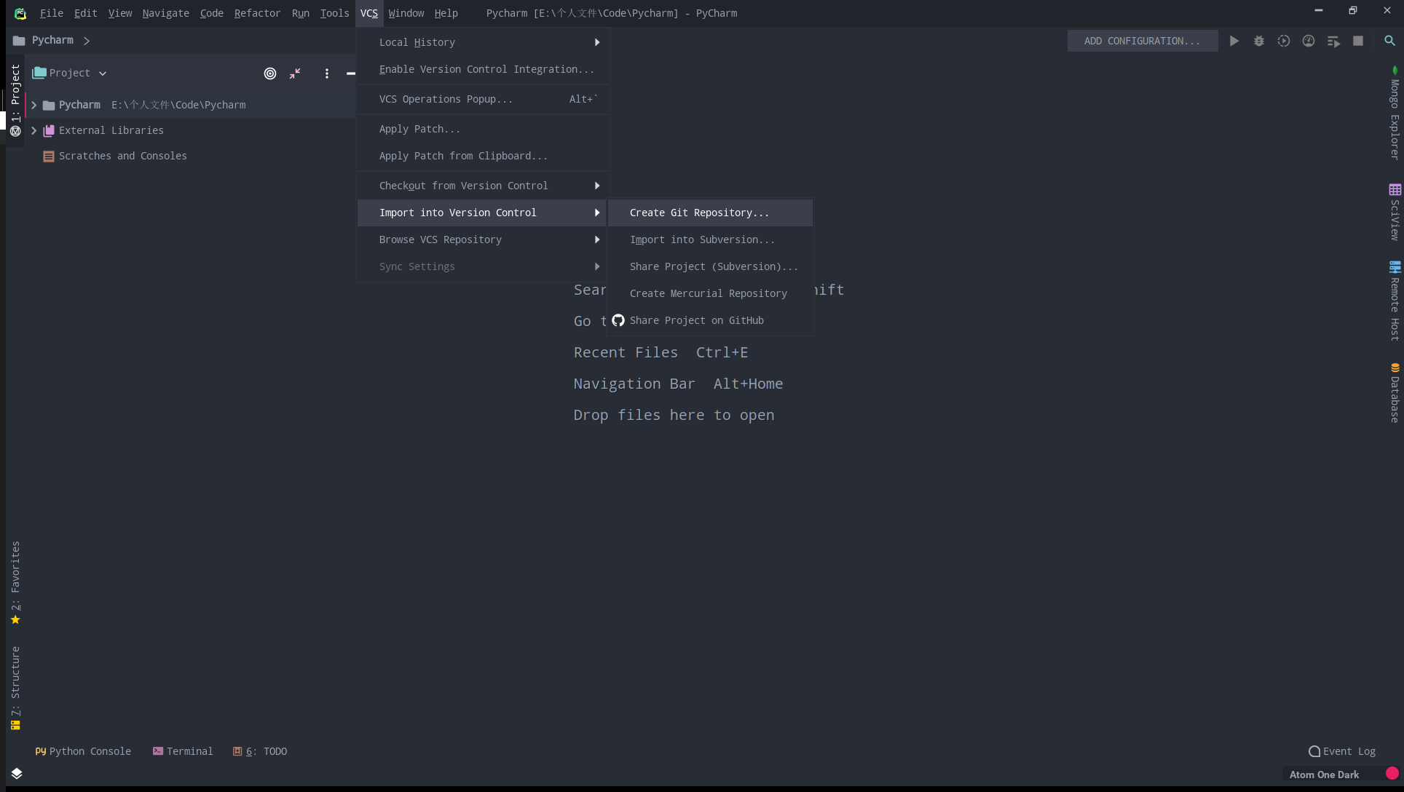
Task: Select Share Project (Subversion) option
Action: tap(710, 266)
